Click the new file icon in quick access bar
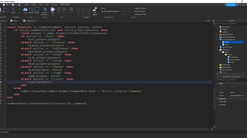This screenshot has width=247, height=138. pyautogui.click(x=4, y=5)
